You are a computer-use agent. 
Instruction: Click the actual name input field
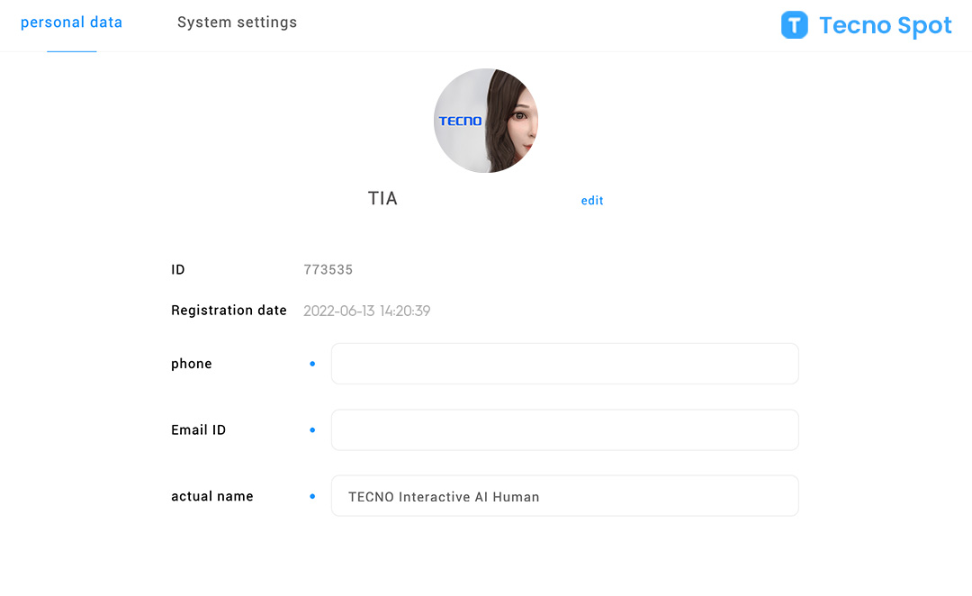click(564, 496)
